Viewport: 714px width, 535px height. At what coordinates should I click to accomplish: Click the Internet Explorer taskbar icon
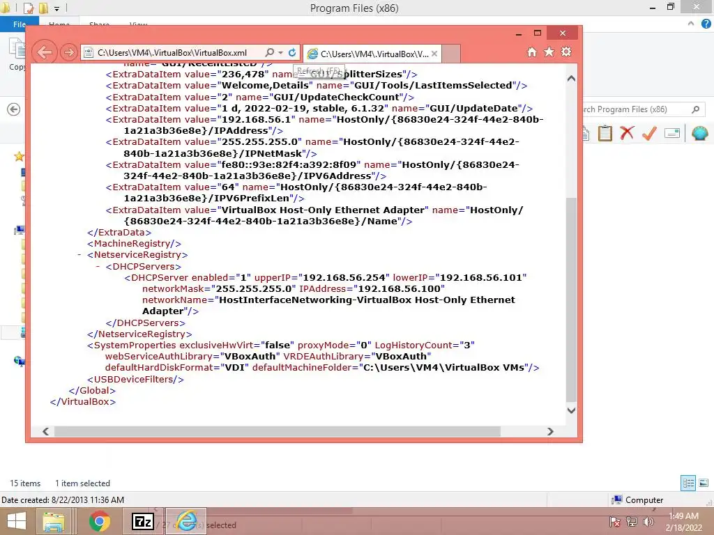click(x=186, y=521)
